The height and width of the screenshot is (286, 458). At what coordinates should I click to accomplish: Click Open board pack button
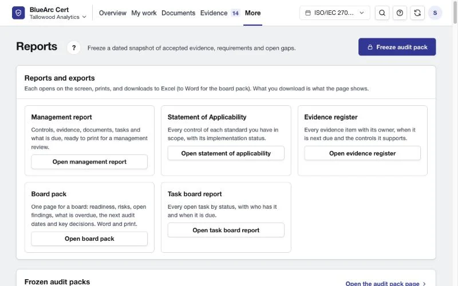89,239
